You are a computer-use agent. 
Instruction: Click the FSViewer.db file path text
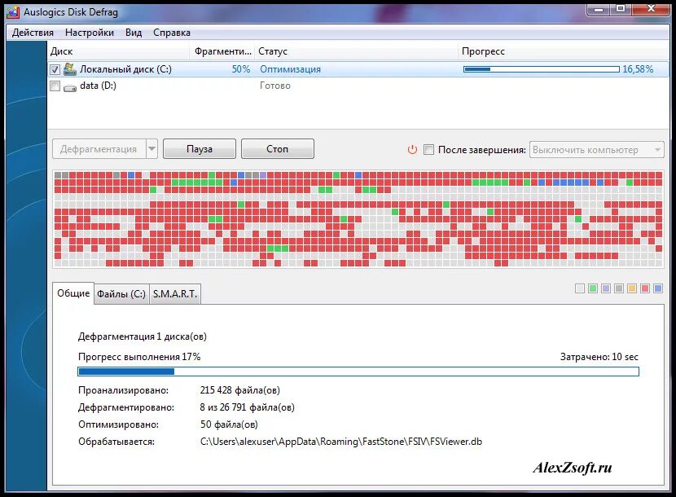(341, 442)
